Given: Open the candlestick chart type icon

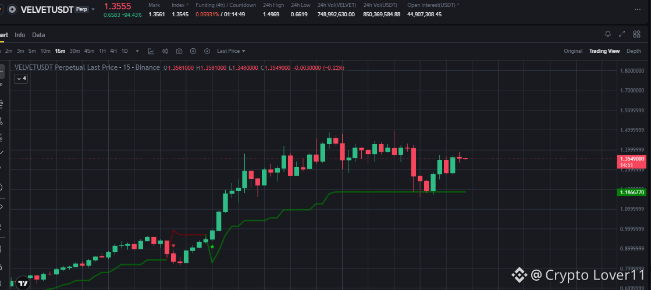Looking at the screenshot, I should (165, 51).
